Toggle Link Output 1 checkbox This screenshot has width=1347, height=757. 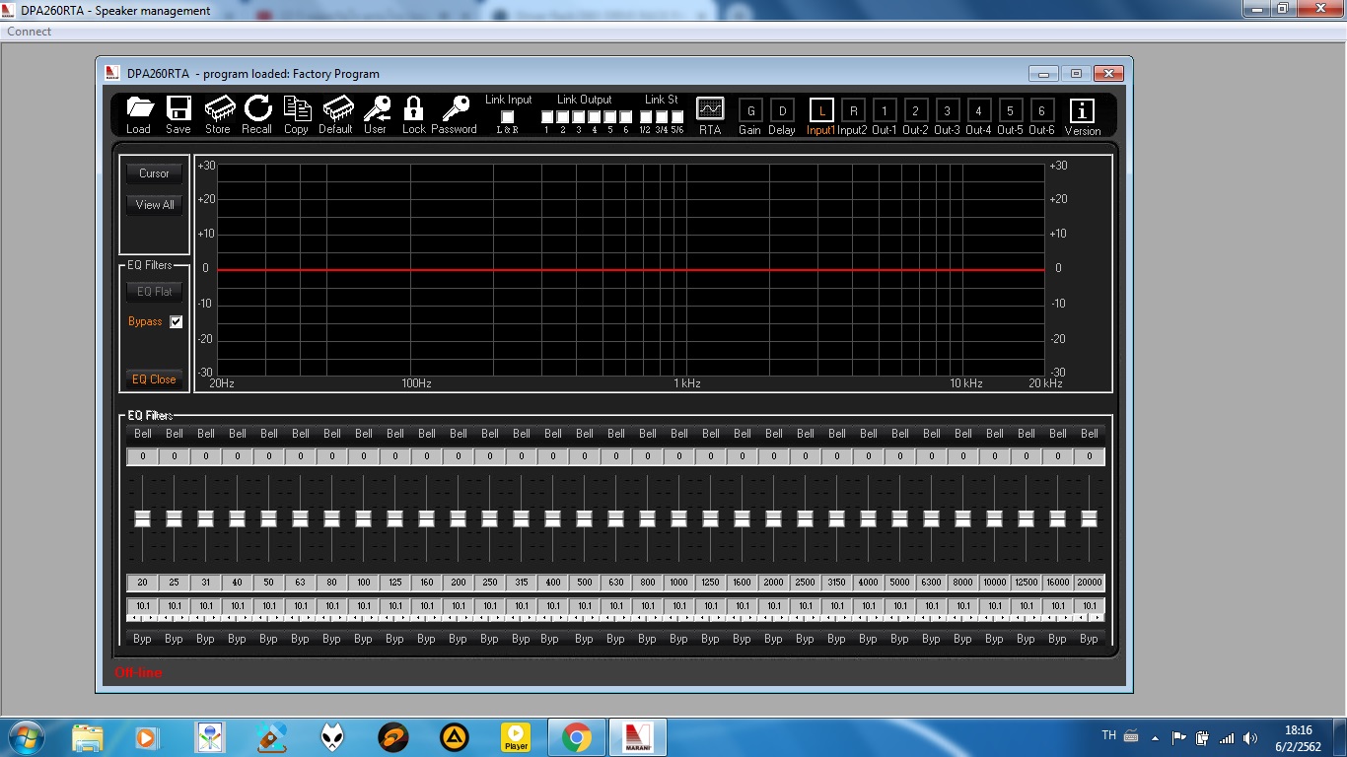tap(547, 117)
